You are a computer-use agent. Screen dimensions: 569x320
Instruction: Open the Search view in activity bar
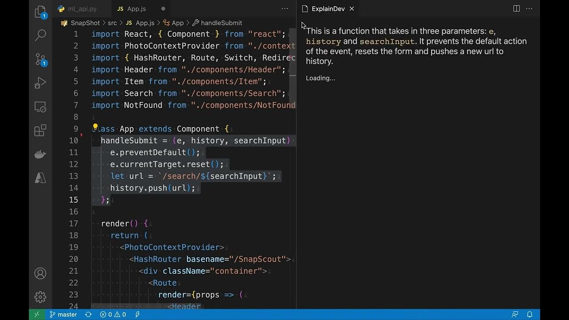click(40, 35)
